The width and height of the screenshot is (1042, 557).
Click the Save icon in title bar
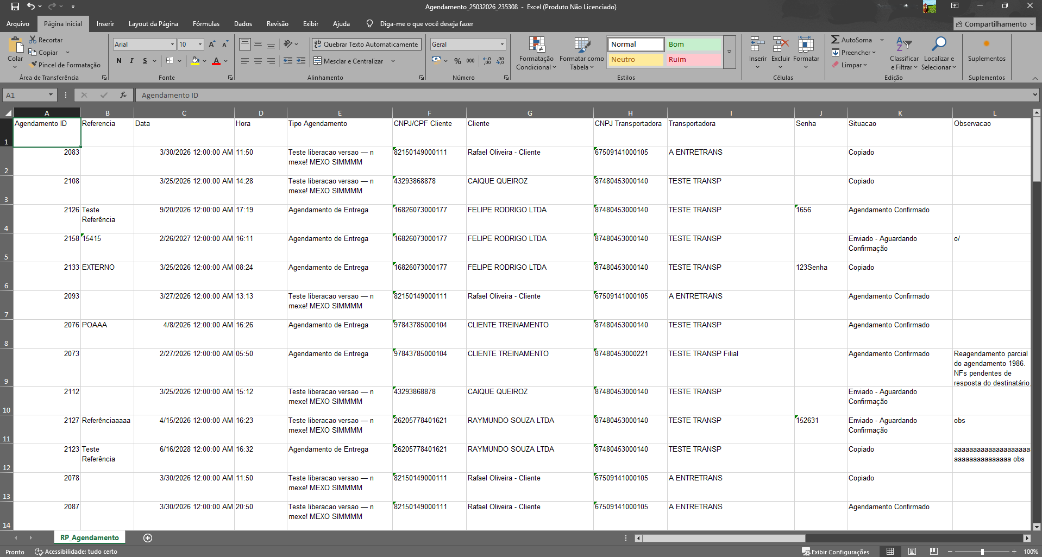[15, 7]
